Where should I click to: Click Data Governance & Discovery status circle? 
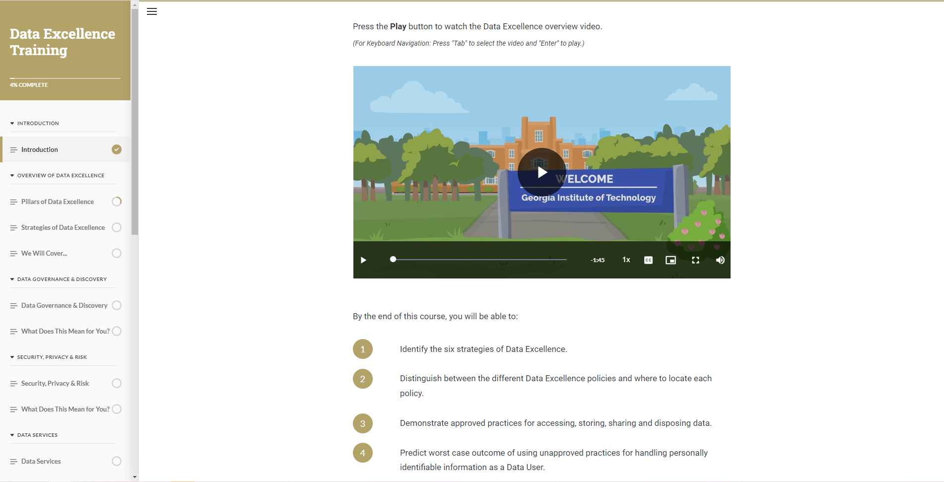[x=117, y=305]
